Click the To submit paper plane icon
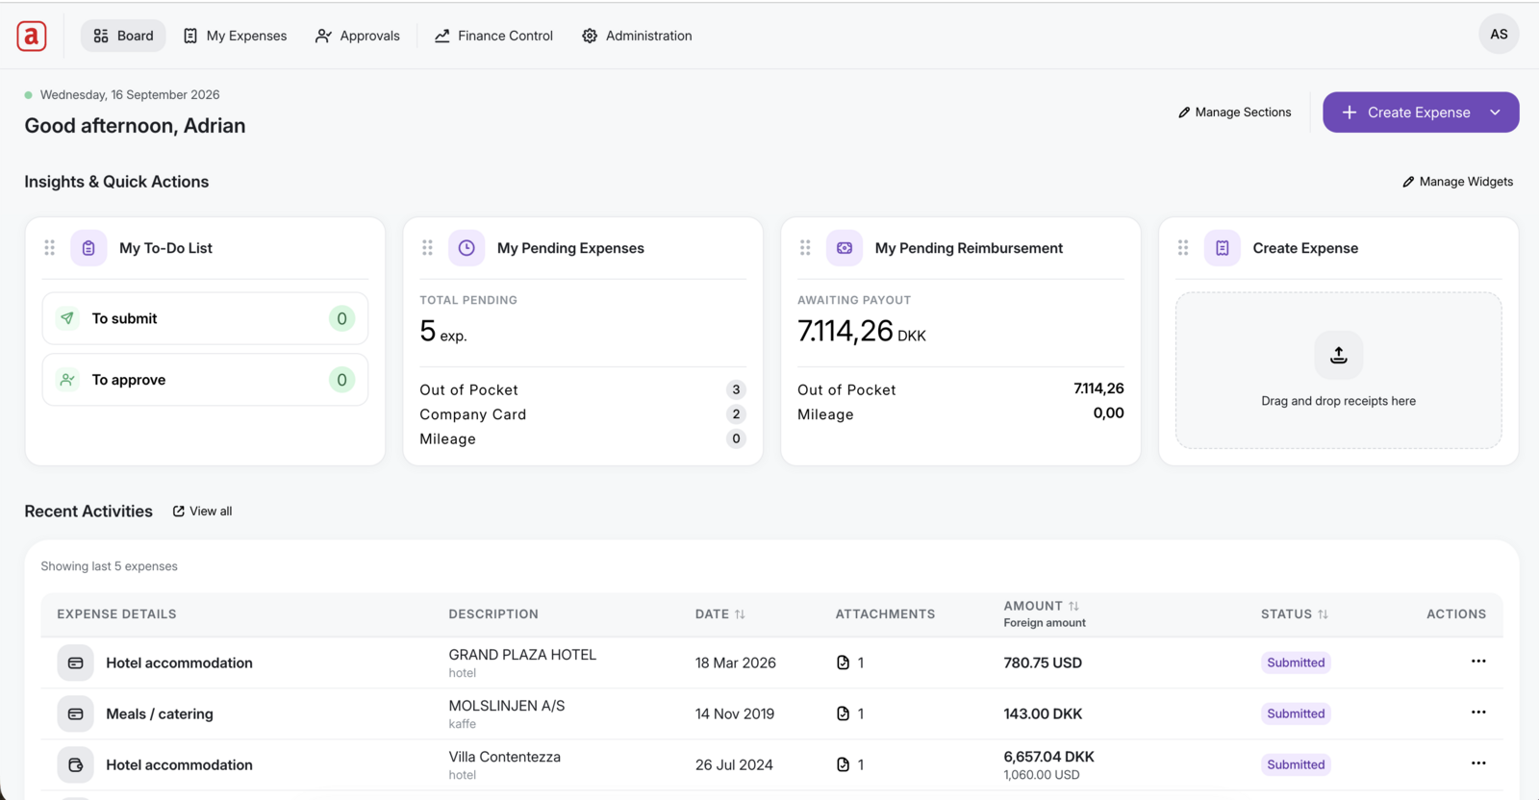The image size is (1539, 800). coord(67,318)
